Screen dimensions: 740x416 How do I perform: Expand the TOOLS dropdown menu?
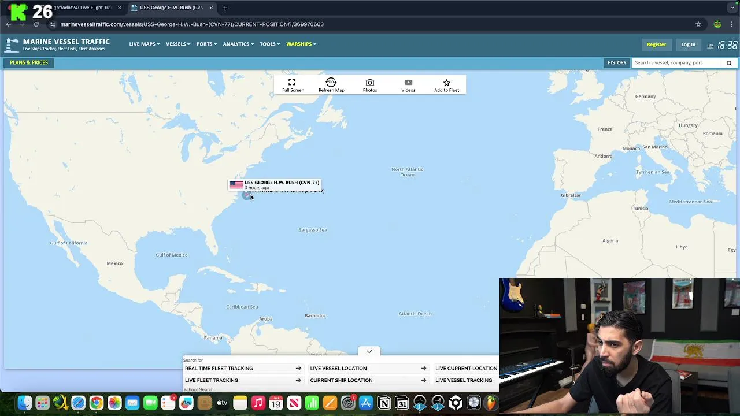click(269, 44)
